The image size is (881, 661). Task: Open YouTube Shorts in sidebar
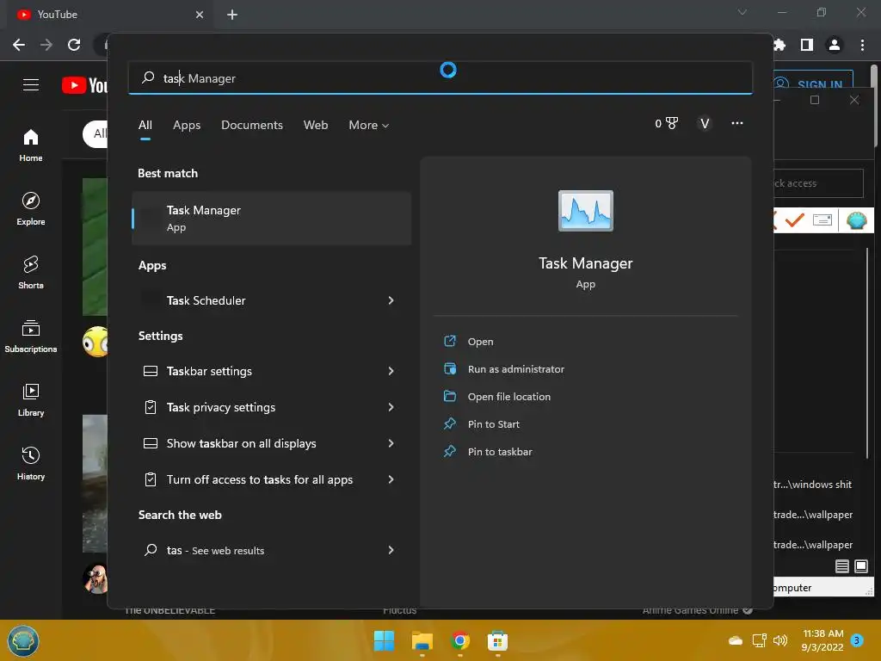click(x=30, y=272)
